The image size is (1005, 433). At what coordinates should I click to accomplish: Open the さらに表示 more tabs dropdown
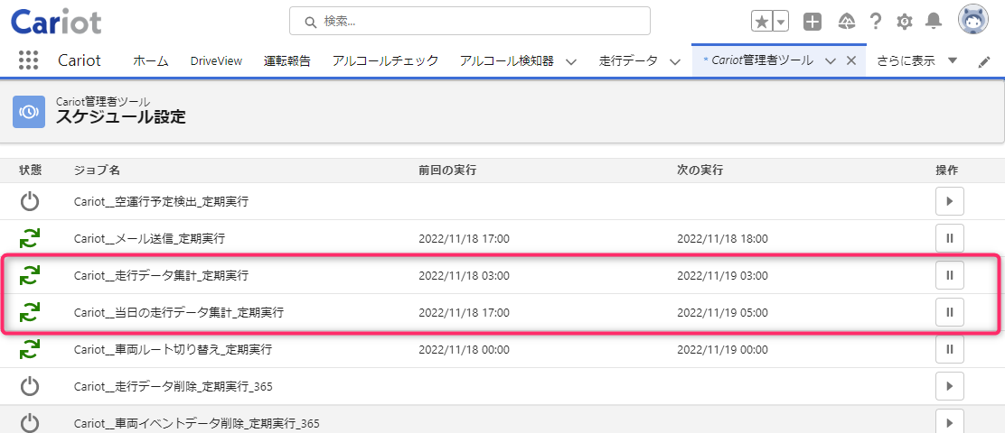tap(916, 60)
